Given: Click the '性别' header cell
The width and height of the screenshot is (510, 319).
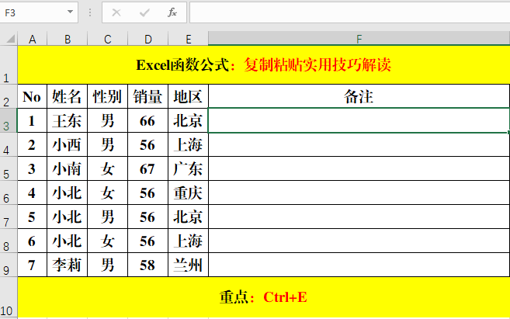Looking at the screenshot, I should coord(108,96).
